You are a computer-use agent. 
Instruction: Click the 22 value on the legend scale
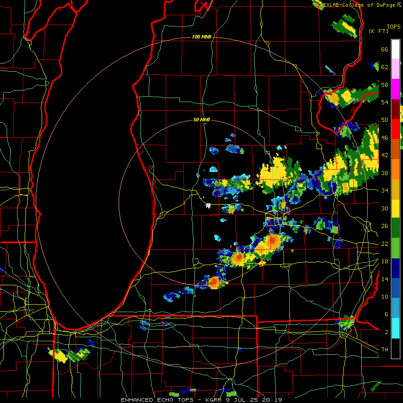pos(385,244)
